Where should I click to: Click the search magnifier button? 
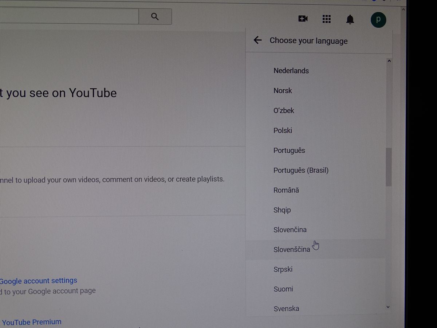coord(155,17)
